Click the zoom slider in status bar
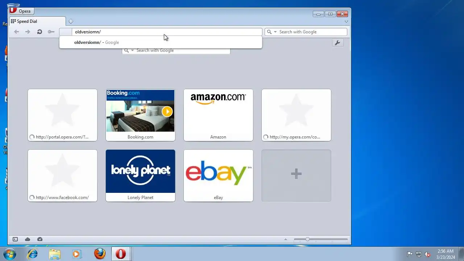 tap(320, 239)
